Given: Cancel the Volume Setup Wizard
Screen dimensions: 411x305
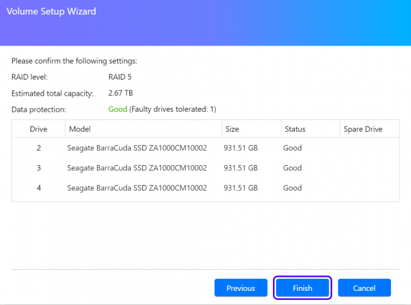Looking at the screenshot, I should coord(365,288).
